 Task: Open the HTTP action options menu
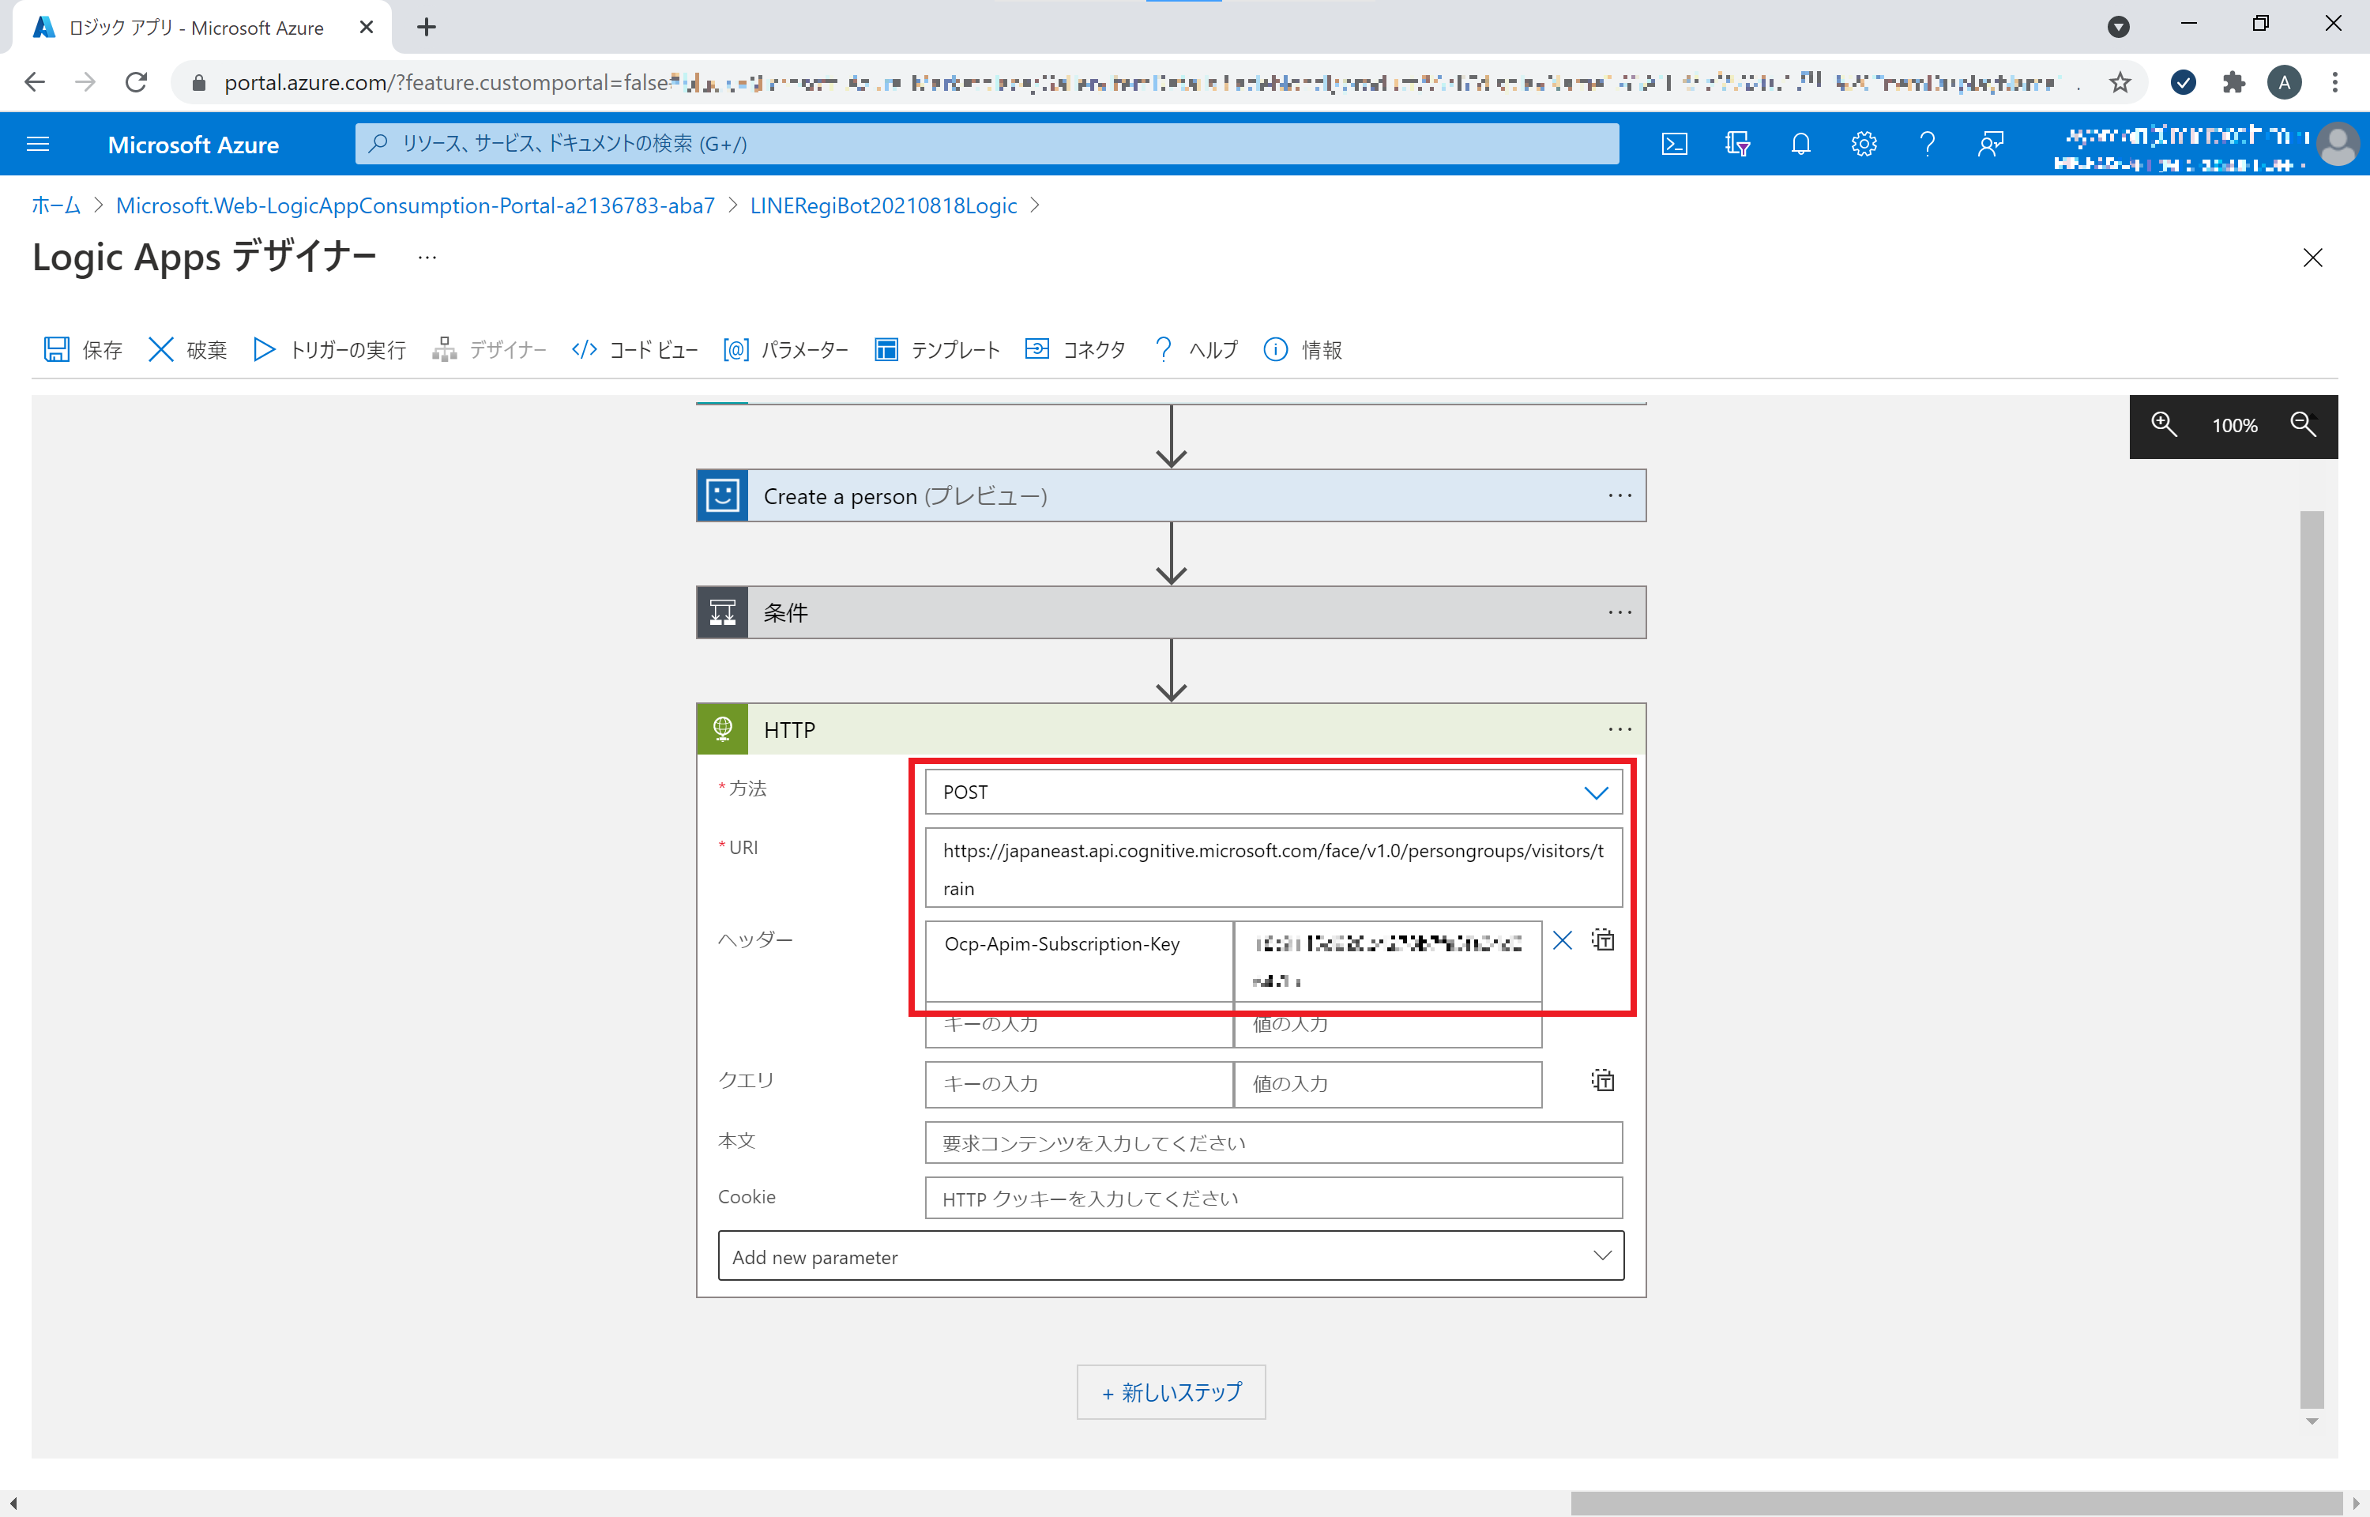point(1619,729)
